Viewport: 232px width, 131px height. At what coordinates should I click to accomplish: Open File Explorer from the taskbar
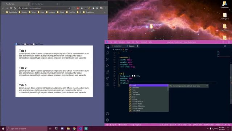pyautogui.click(x=68, y=128)
